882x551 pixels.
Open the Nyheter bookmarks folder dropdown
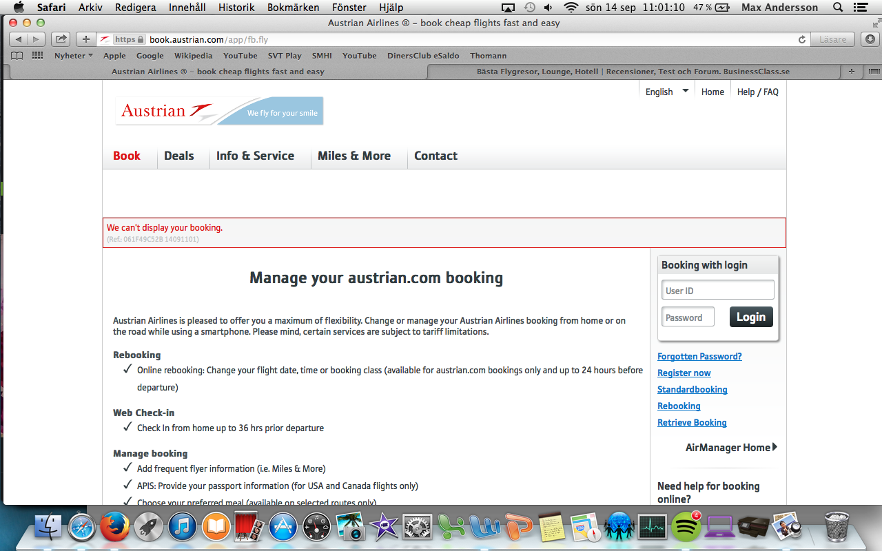[x=73, y=56]
